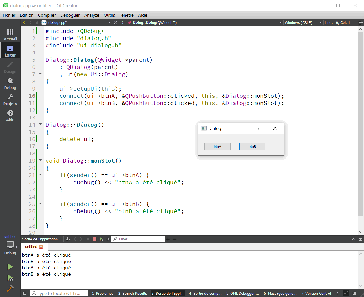Screen dimensions: 364x297
Task: Toggle the right sidebar visibility
Action: coord(354,293)
